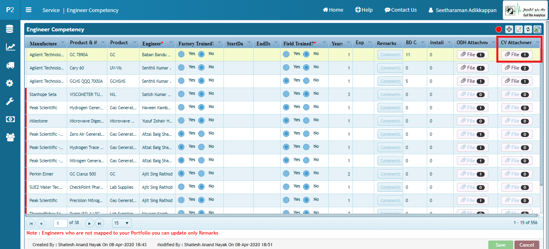Open ODH attachment for GC Clarus 500

(473, 174)
